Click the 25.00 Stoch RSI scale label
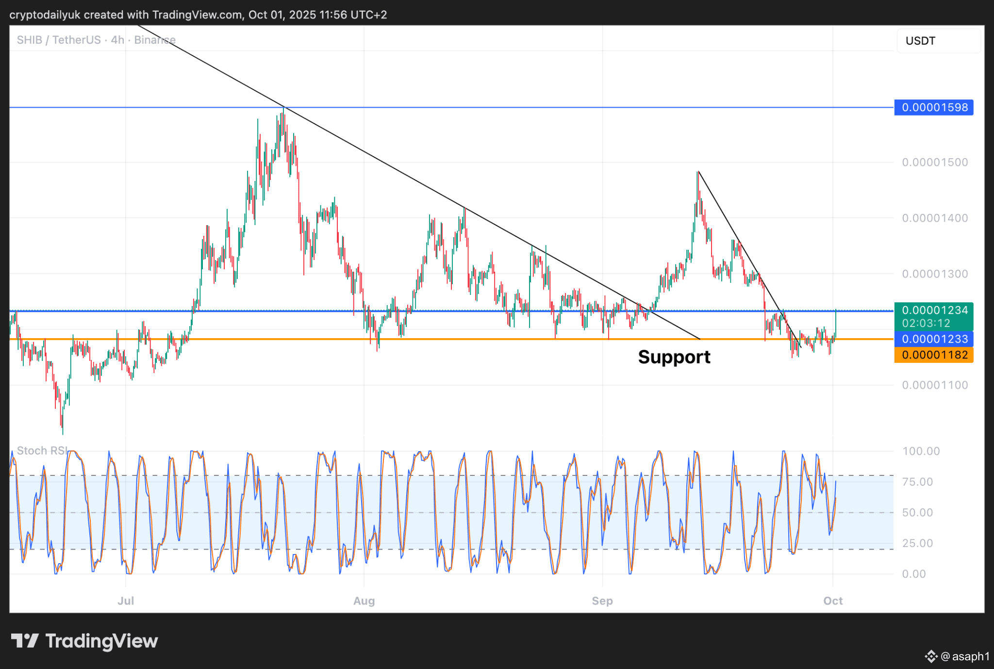The width and height of the screenshot is (994, 669). click(x=917, y=543)
